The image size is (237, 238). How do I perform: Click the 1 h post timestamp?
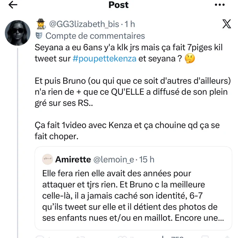[x=130, y=24]
